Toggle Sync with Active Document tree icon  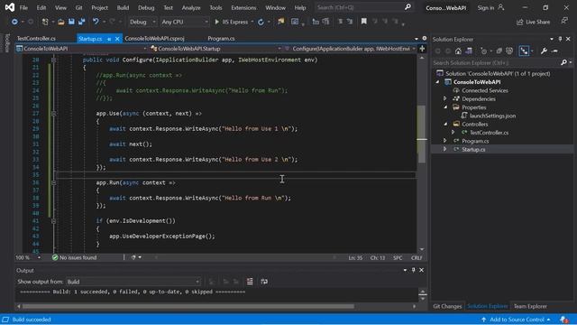coord(524,51)
